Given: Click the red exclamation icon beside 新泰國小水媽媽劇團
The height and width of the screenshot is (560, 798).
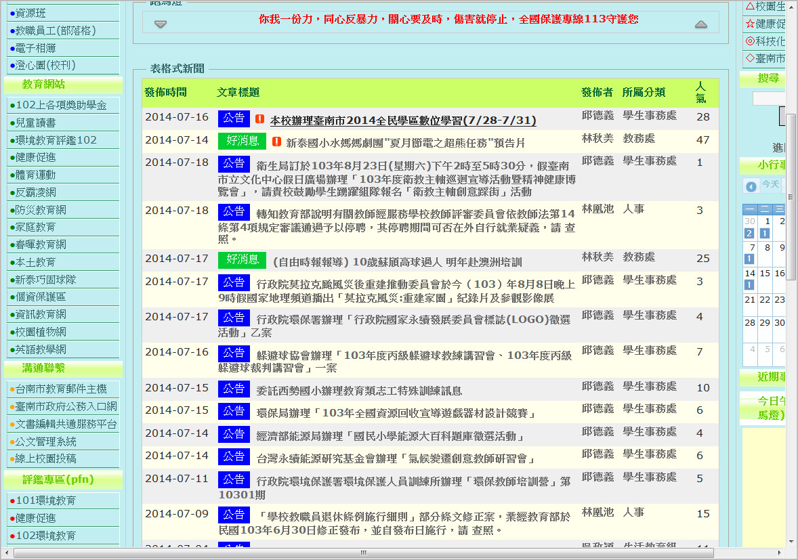Looking at the screenshot, I should click(276, 142).
